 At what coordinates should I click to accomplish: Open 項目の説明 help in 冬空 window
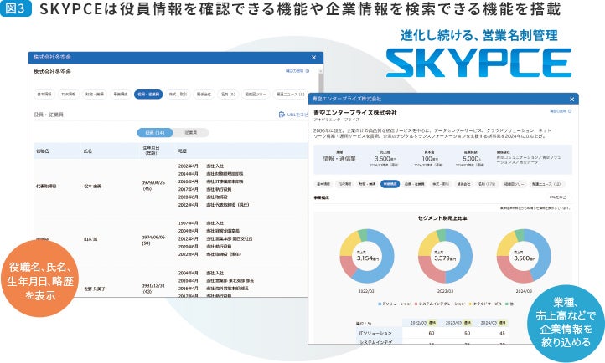click(x=297, y=71)
